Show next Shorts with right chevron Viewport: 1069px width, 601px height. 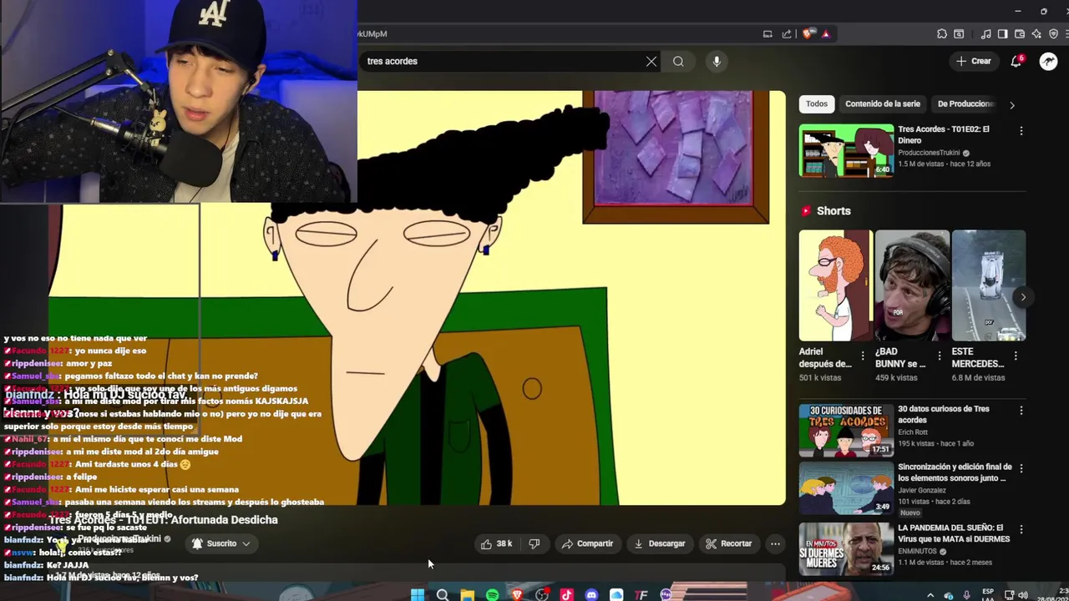1023,297
